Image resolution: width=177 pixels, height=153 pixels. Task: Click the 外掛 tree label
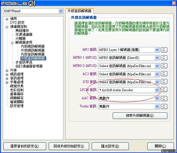click(13, 70)
